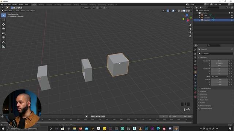Select the Measure tool

point(3,47)
